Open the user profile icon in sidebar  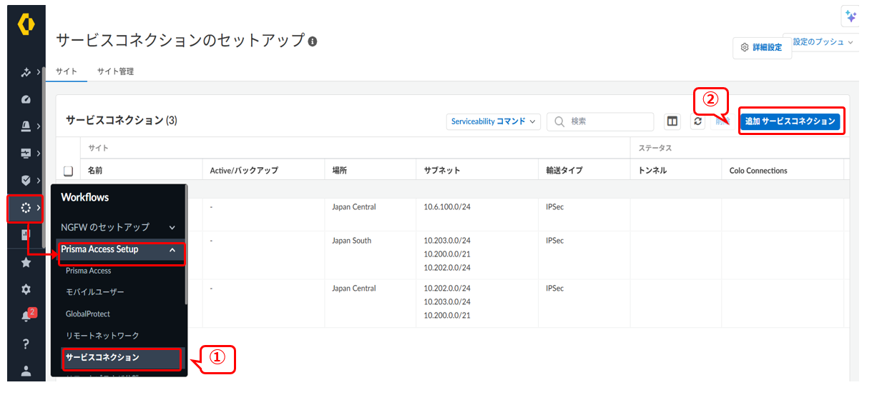26,371
